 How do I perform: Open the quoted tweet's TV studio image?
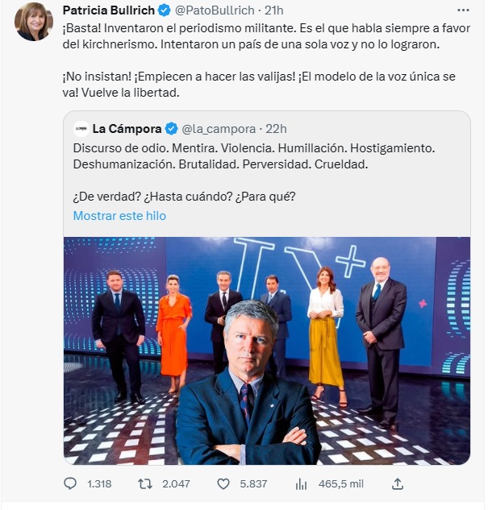click(x=266, y=350)
